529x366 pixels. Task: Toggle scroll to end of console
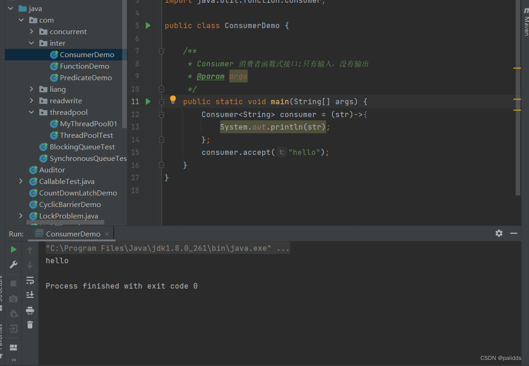coord(30,295)
